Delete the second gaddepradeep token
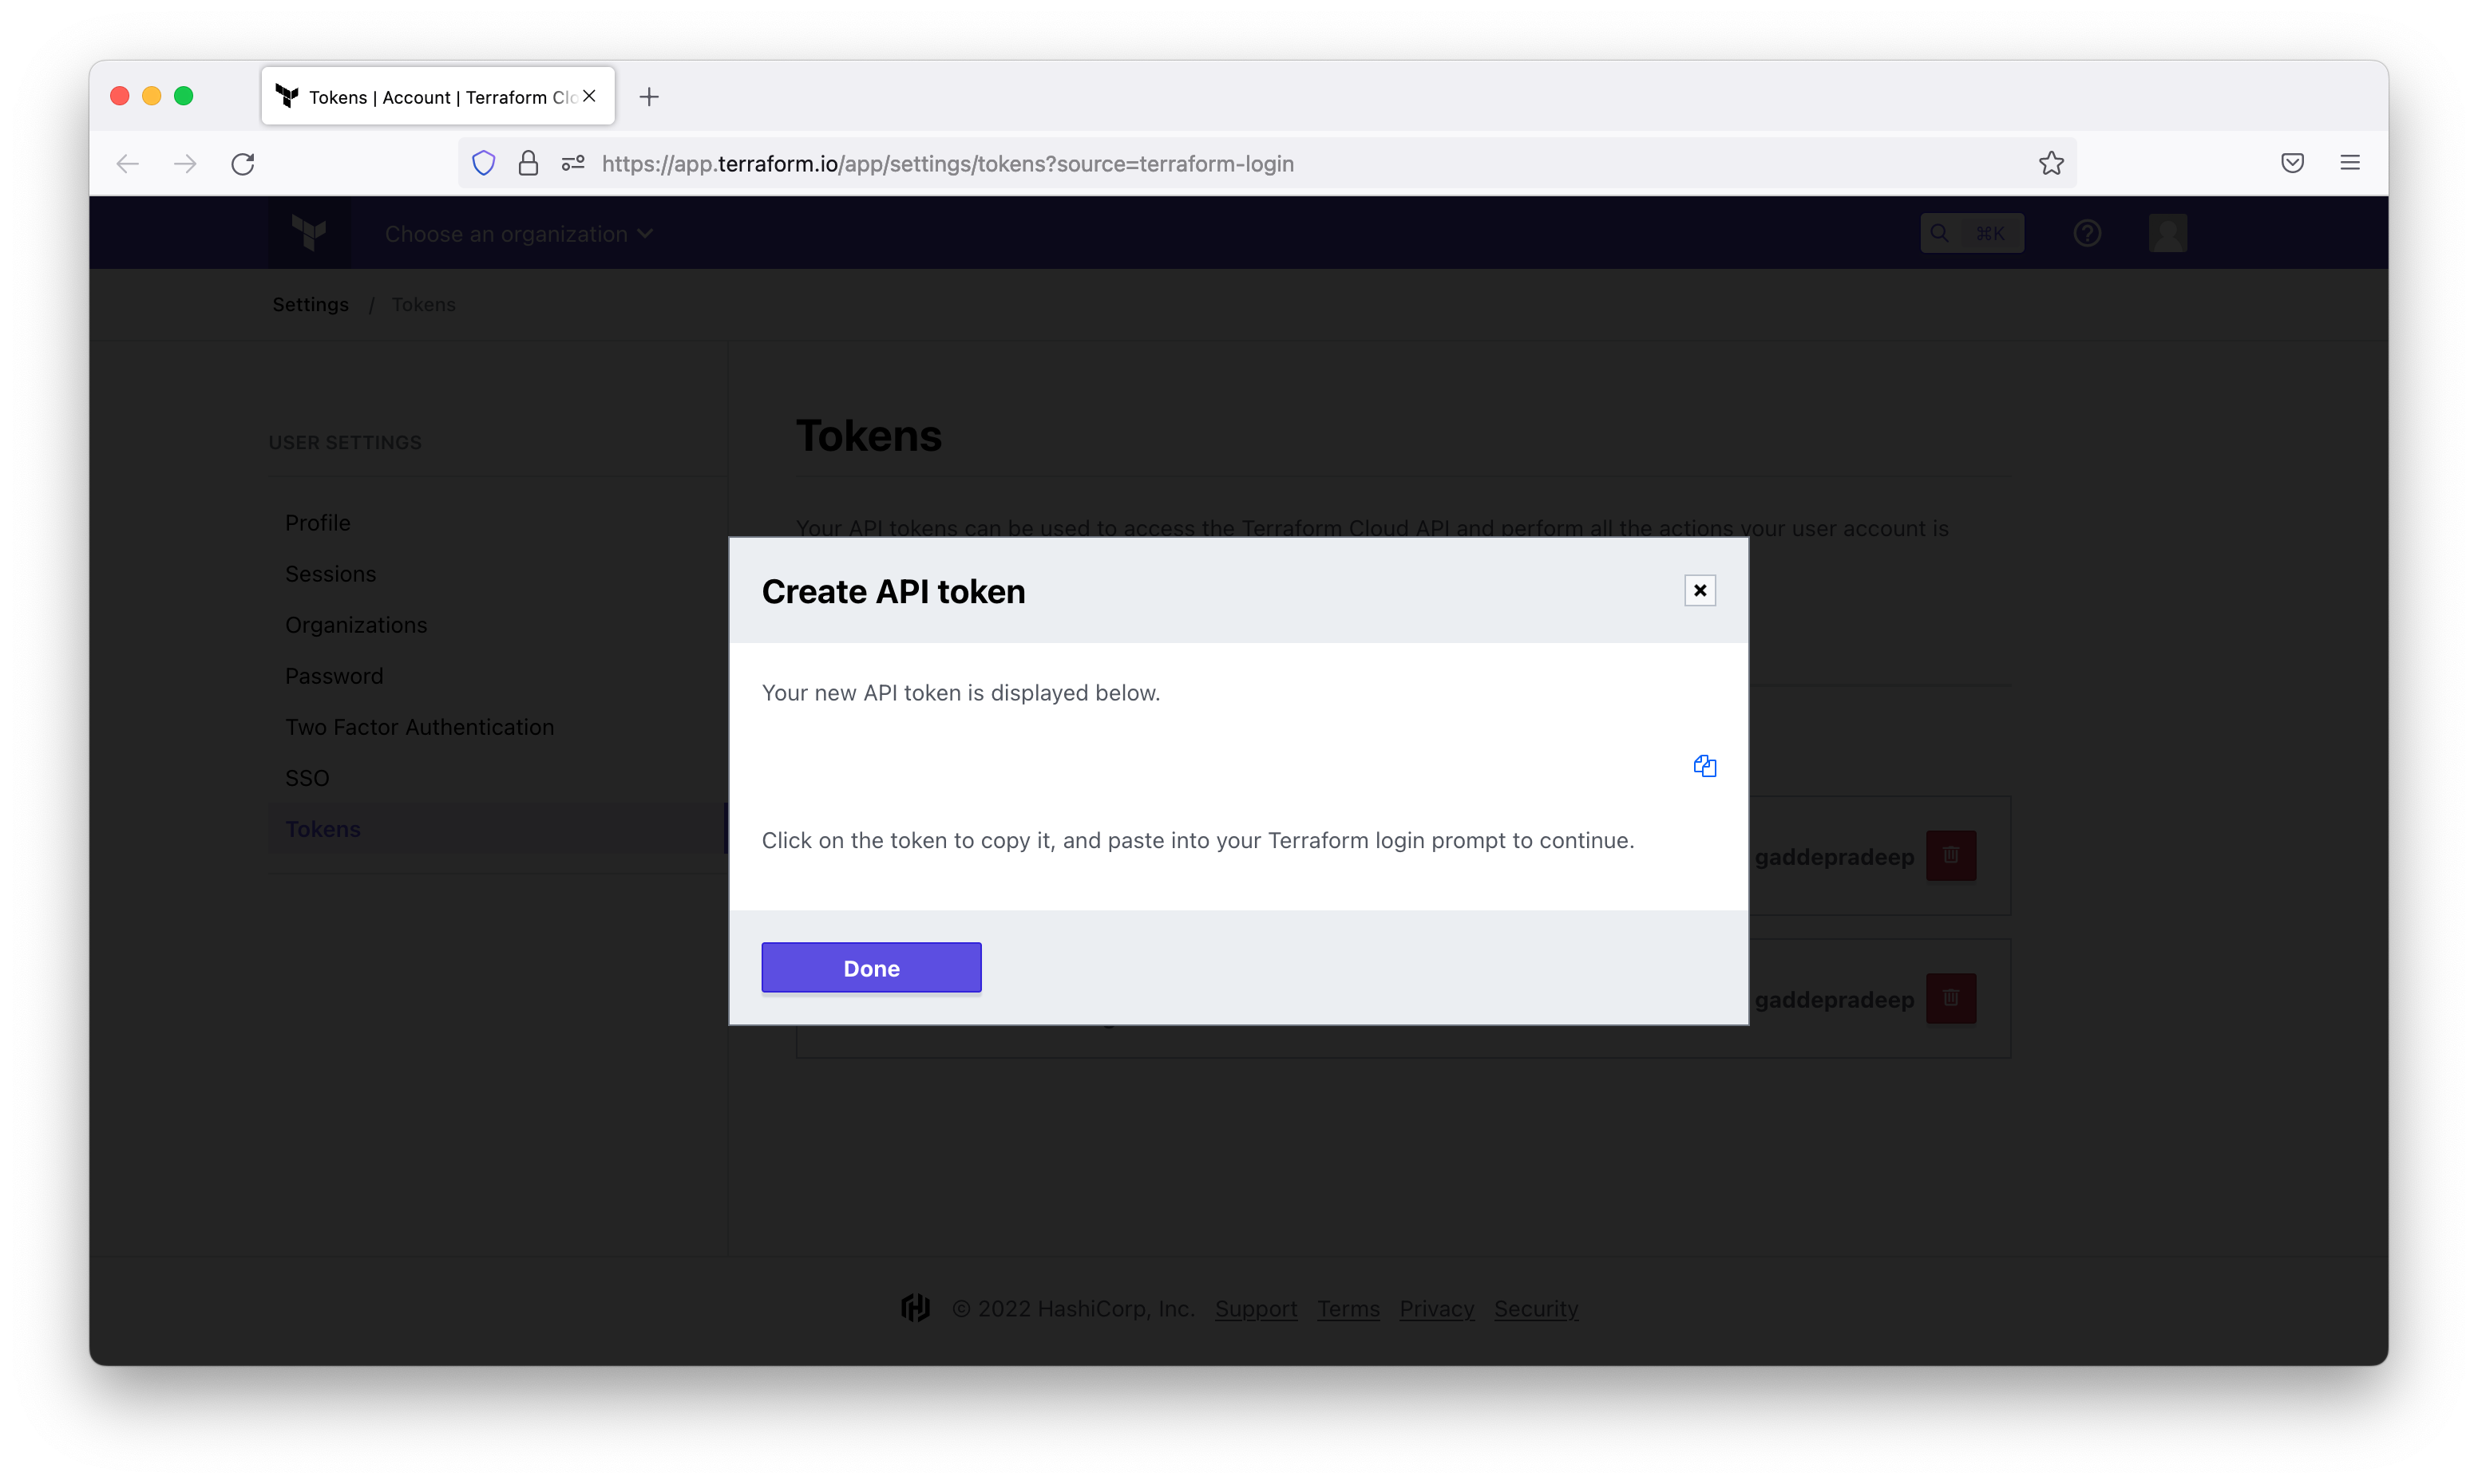The height and width of the screenshot is (1484, 2478). pos(1950,998)
